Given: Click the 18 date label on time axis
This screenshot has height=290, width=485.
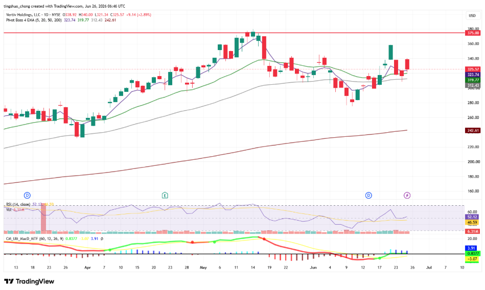Looking at the screenshot, I should click(x=33, y=268).
